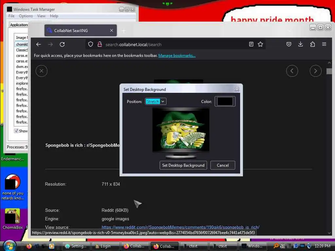Show next image result arrow

tap(315, 71)
